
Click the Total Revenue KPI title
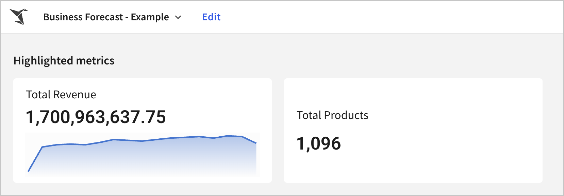(x=61, y=95)
